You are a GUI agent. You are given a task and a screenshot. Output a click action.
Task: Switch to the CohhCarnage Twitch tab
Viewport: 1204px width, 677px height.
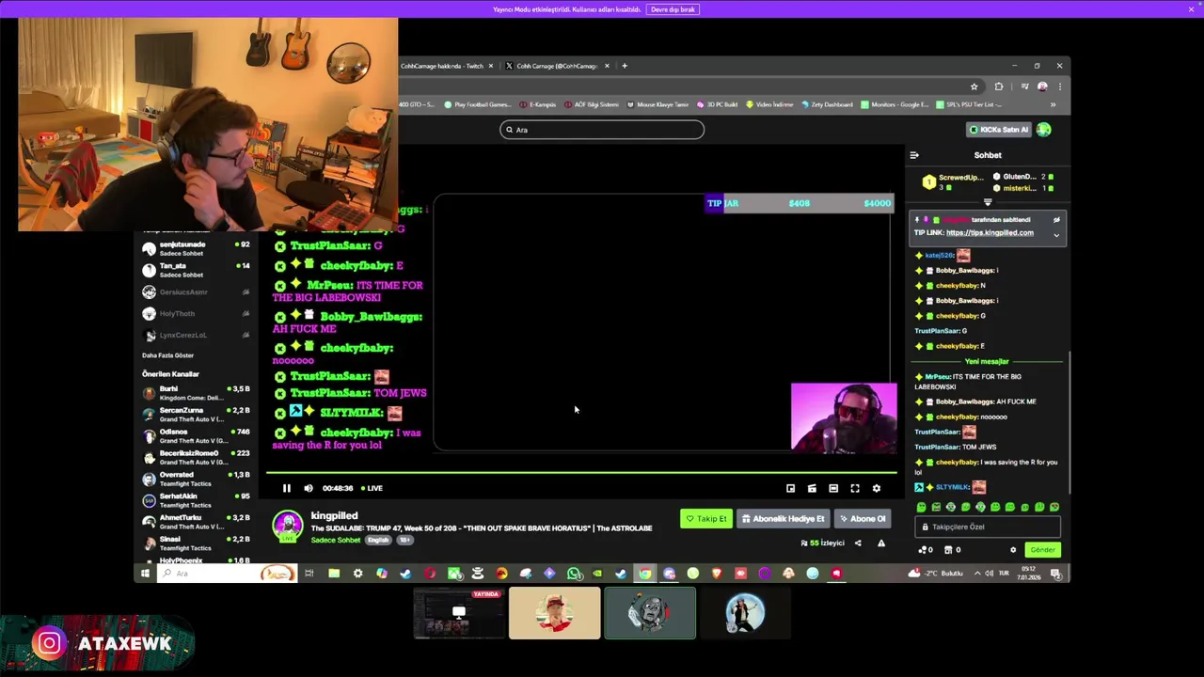(x=445, y=66)
